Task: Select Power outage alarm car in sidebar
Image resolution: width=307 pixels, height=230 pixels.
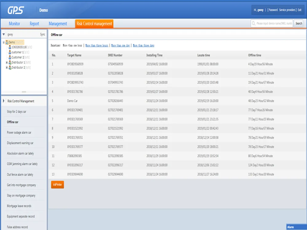Action: click(x=19, y=132)
